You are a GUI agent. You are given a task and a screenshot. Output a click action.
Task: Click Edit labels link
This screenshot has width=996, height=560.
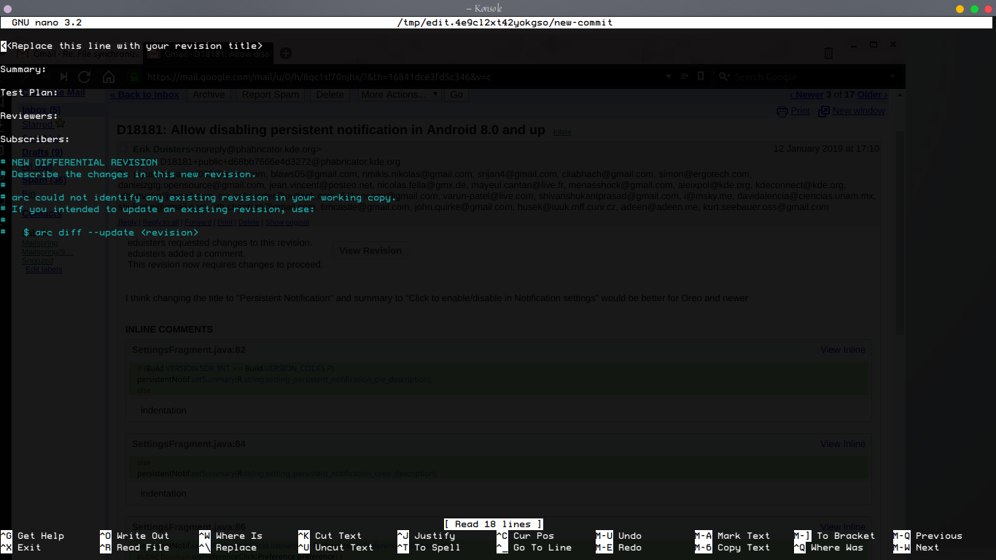[x=44, y=269]
